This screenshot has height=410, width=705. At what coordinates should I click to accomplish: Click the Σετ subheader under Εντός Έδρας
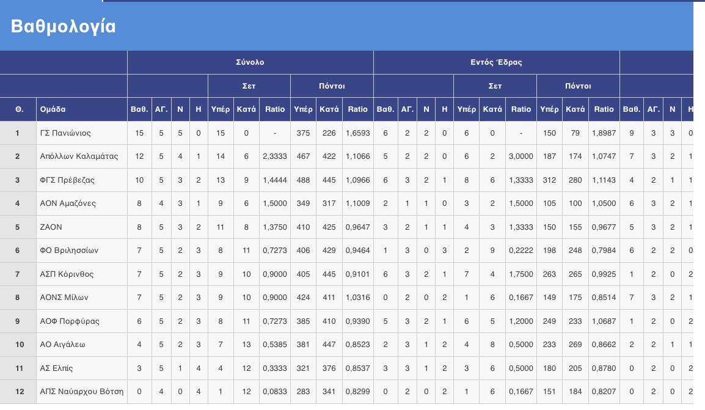click(495, 86)
